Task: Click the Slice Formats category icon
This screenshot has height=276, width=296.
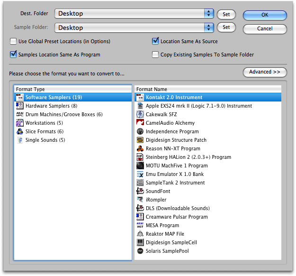Action: (19, 131)
